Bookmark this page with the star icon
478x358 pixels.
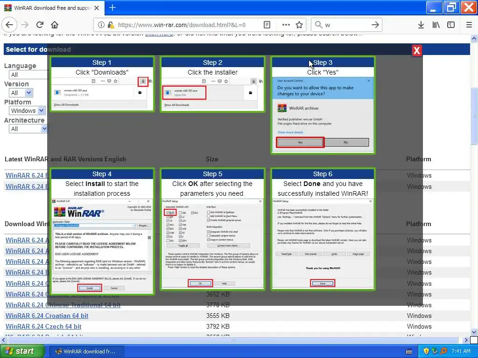tap(299, 25)
